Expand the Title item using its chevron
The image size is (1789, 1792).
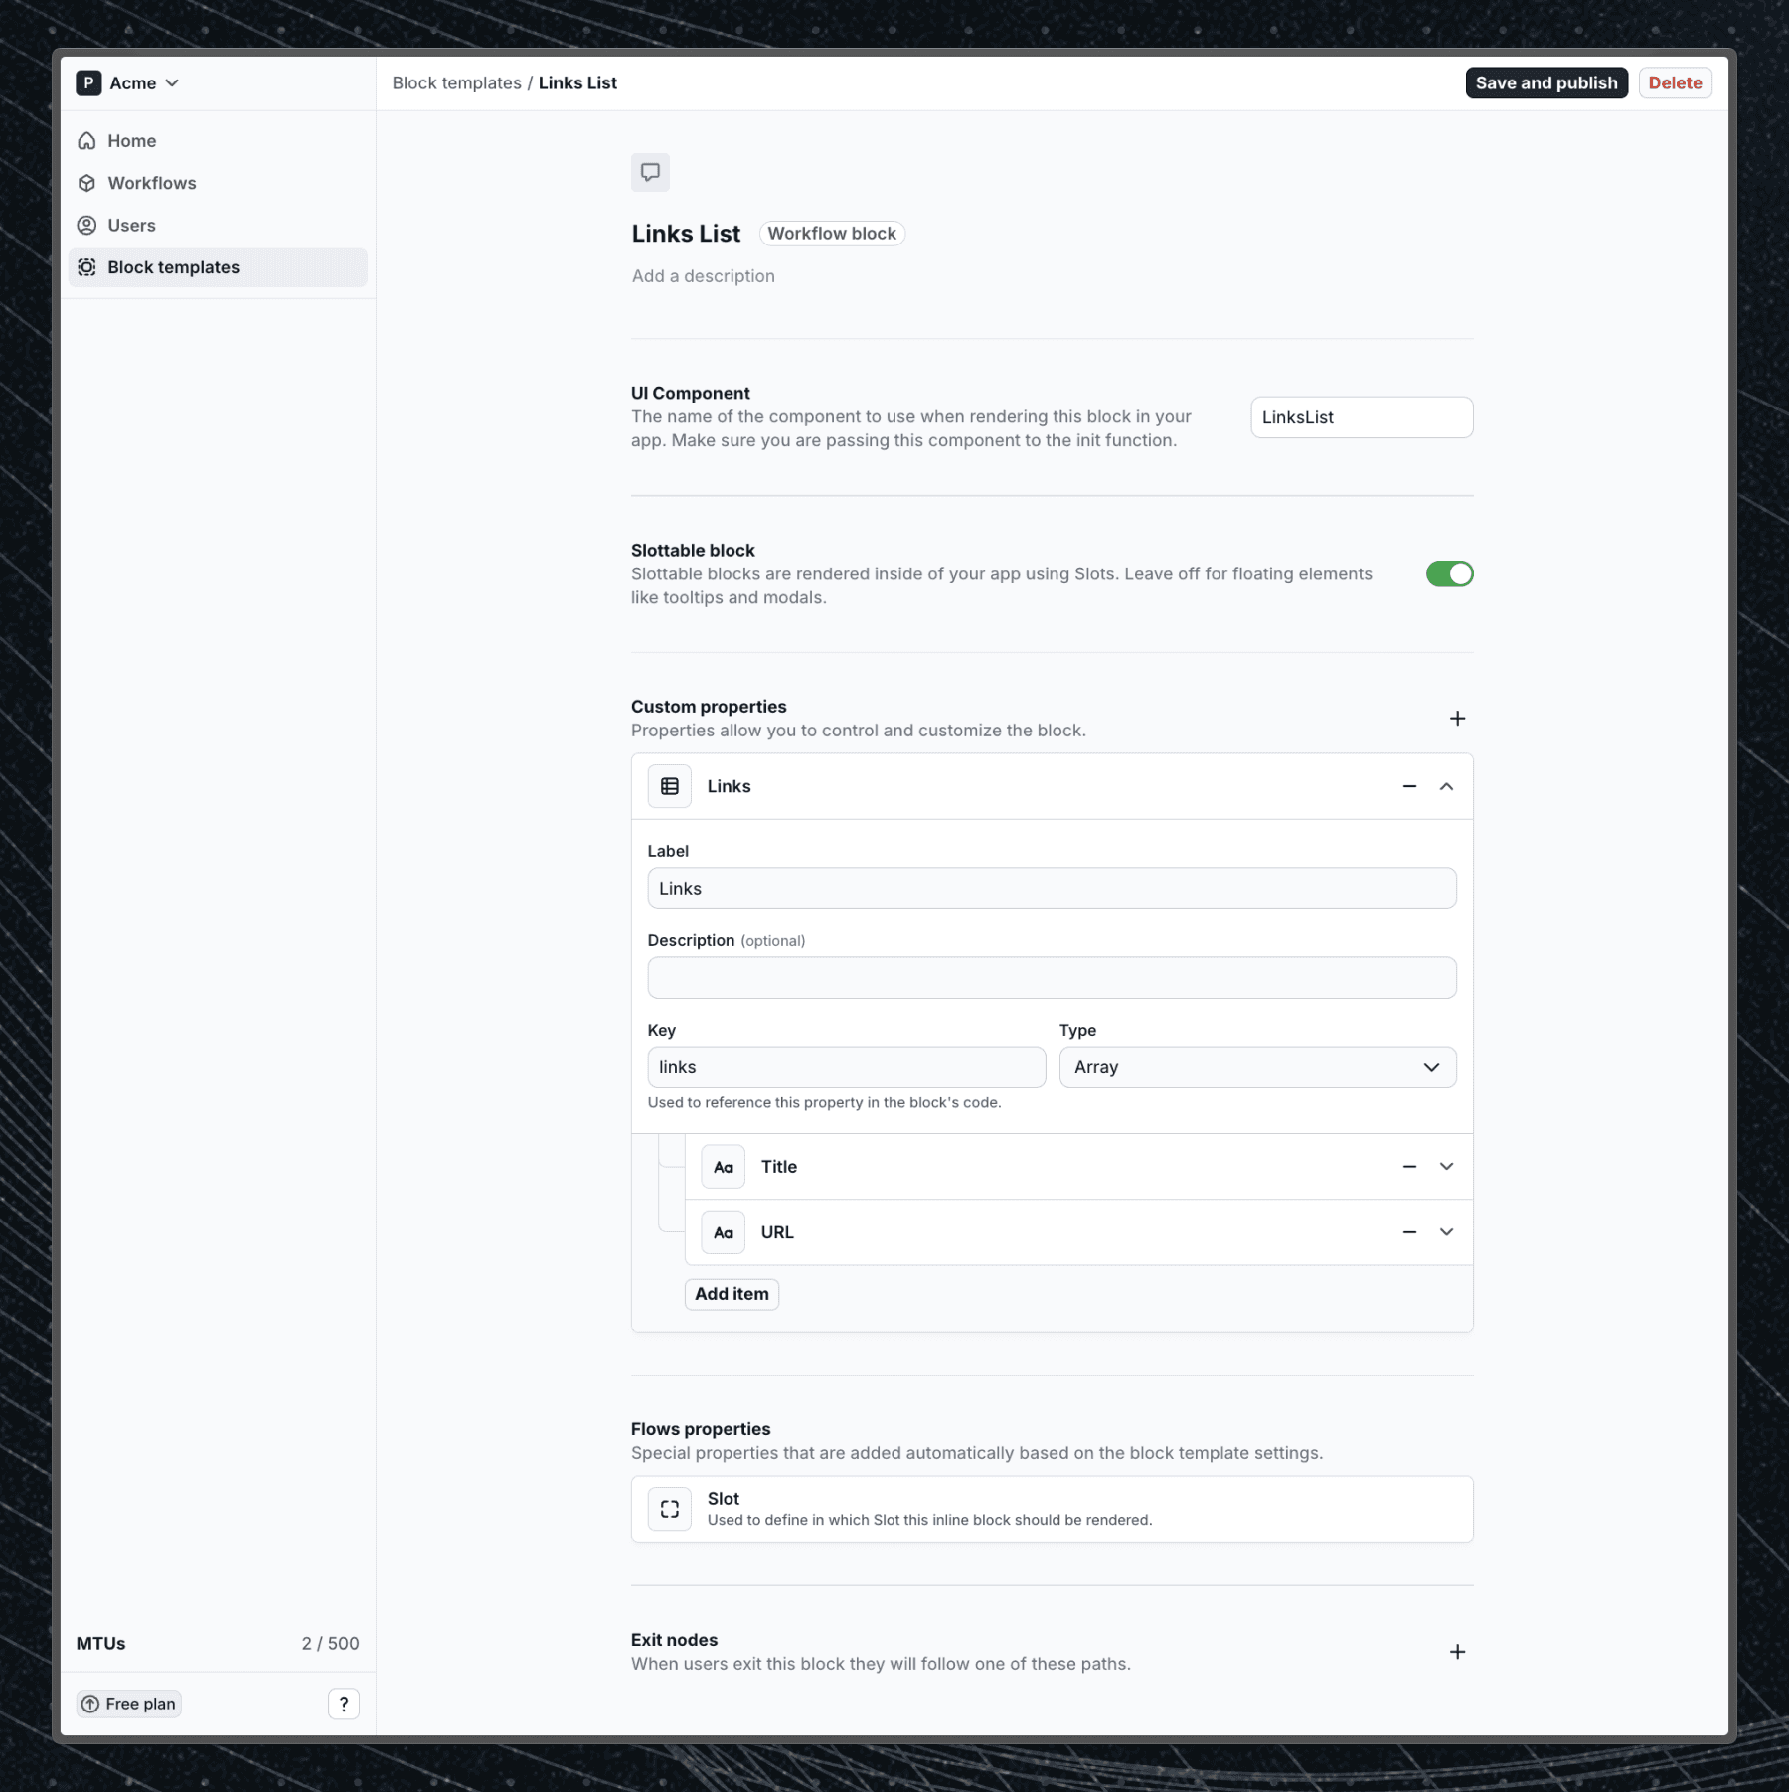[1447, 1166]
